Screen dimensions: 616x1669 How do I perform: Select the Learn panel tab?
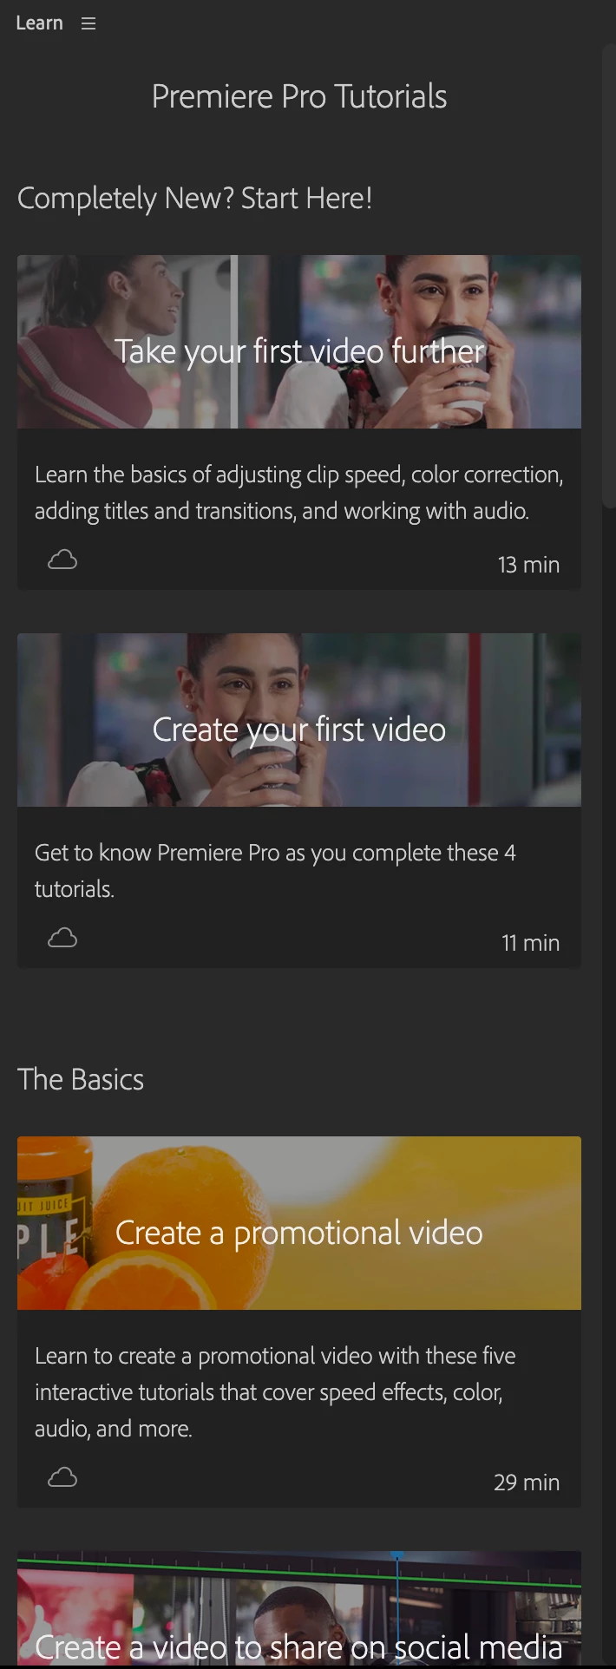click(x=39, y=23)
